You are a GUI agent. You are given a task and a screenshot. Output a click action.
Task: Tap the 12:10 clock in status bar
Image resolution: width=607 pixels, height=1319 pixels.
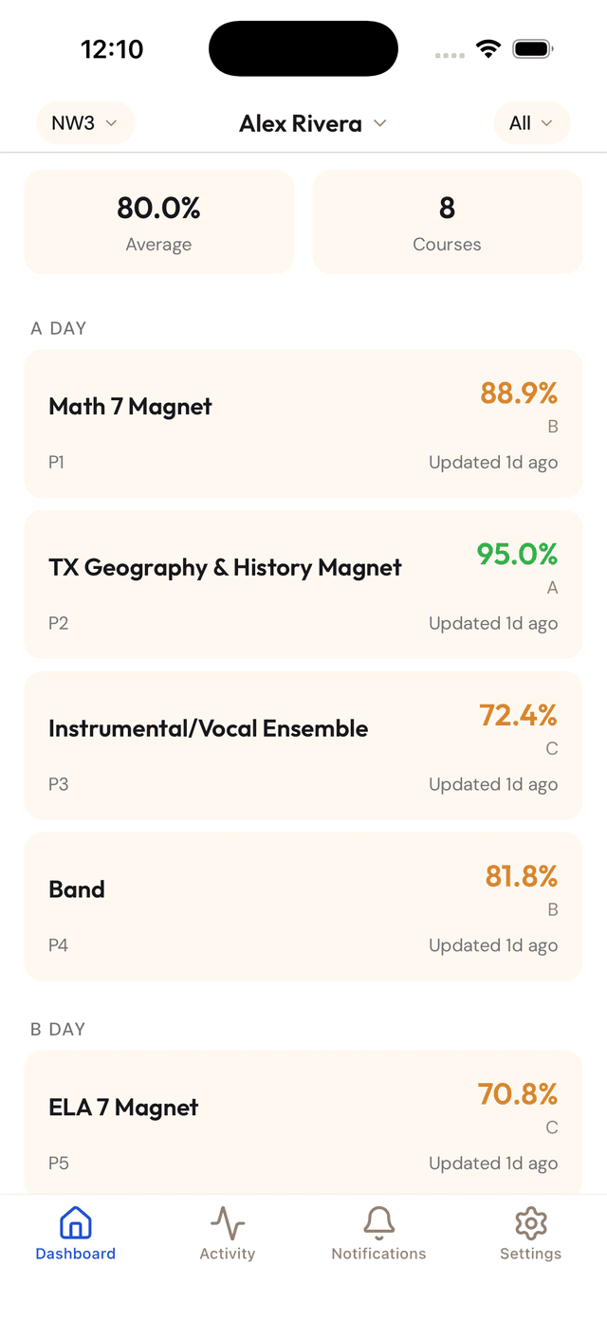point(111,48)
